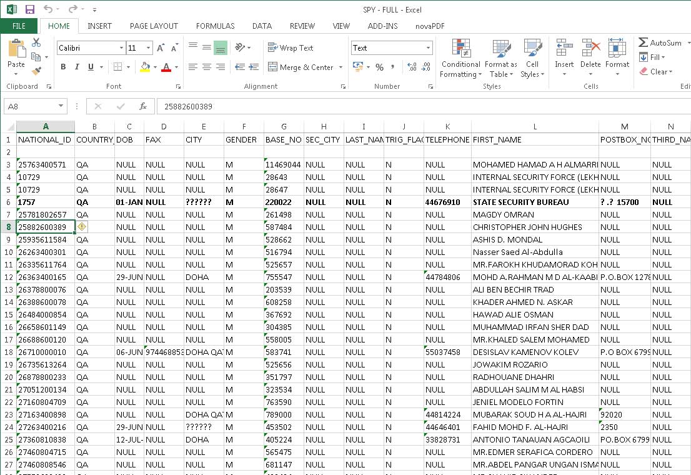Screen dimensions: 691x475
Task: Open Format as Table gallery
Action: [501, 59]
